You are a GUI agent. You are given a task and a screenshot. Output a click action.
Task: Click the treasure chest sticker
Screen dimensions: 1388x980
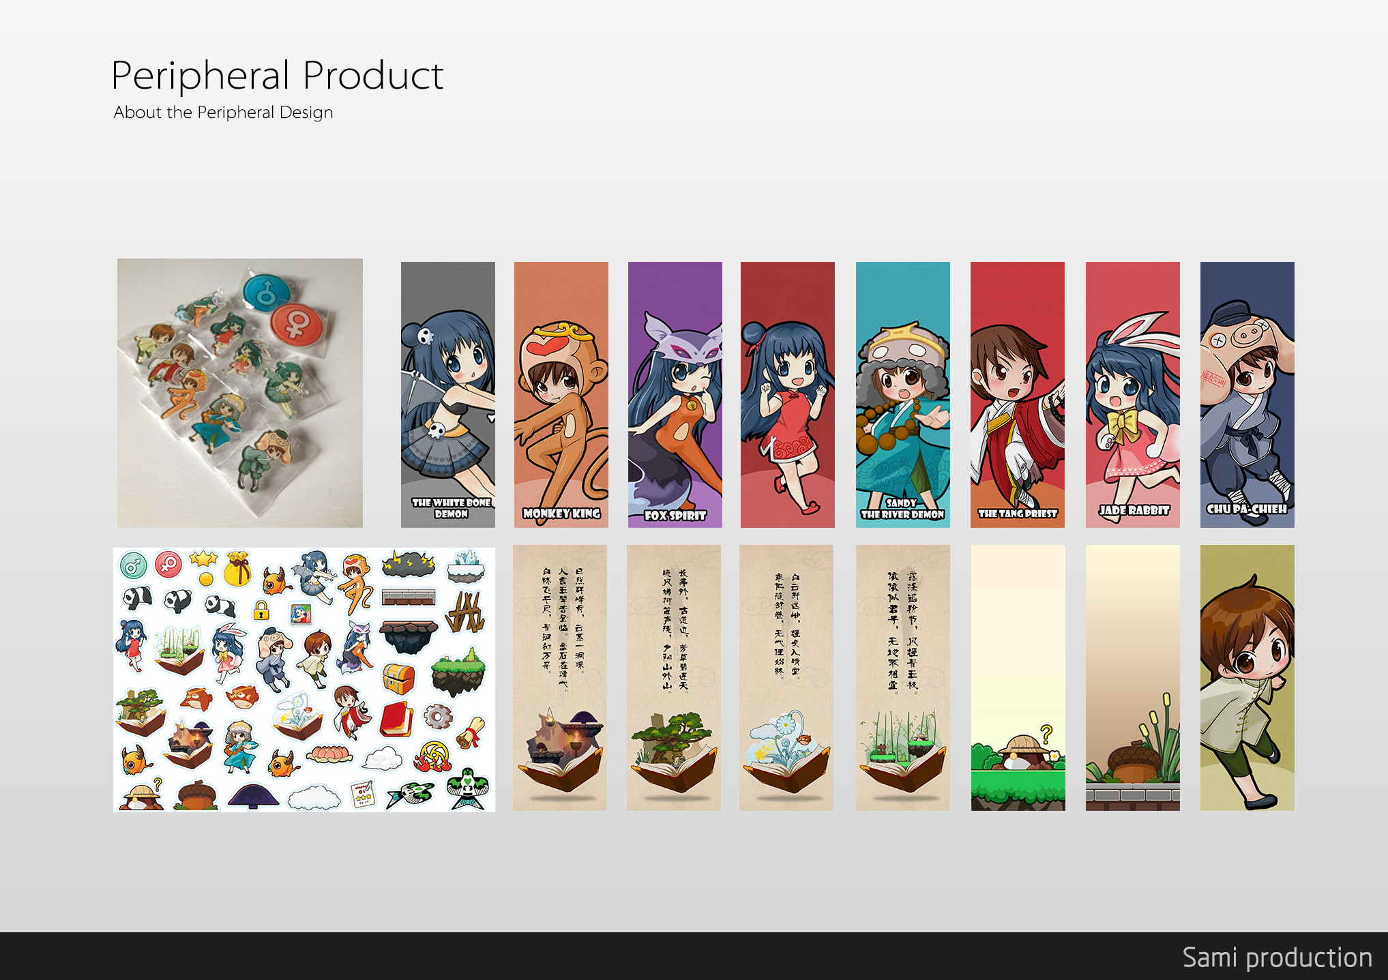pyautogui.click(x=398, y=679)
